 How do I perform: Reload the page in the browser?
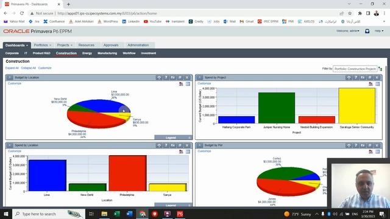22,13
